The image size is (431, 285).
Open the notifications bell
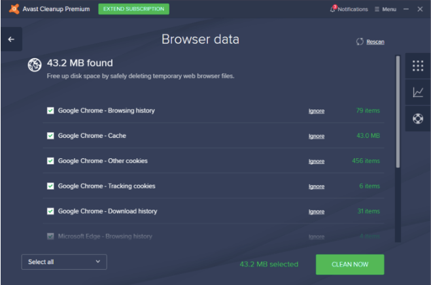click(x=333, y=8)
